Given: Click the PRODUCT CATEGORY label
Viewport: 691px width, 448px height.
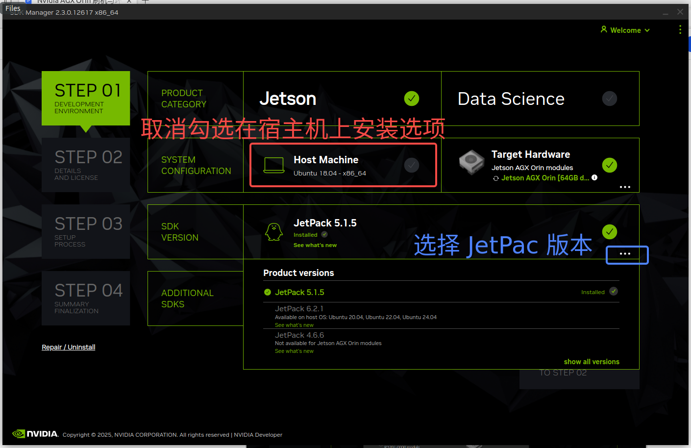Looking at the screenshot, I should (x=184, y=99).
